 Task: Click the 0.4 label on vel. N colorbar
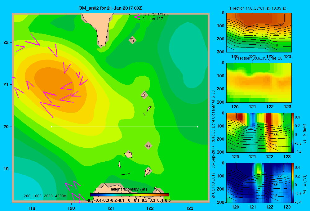tap(298, 117)
